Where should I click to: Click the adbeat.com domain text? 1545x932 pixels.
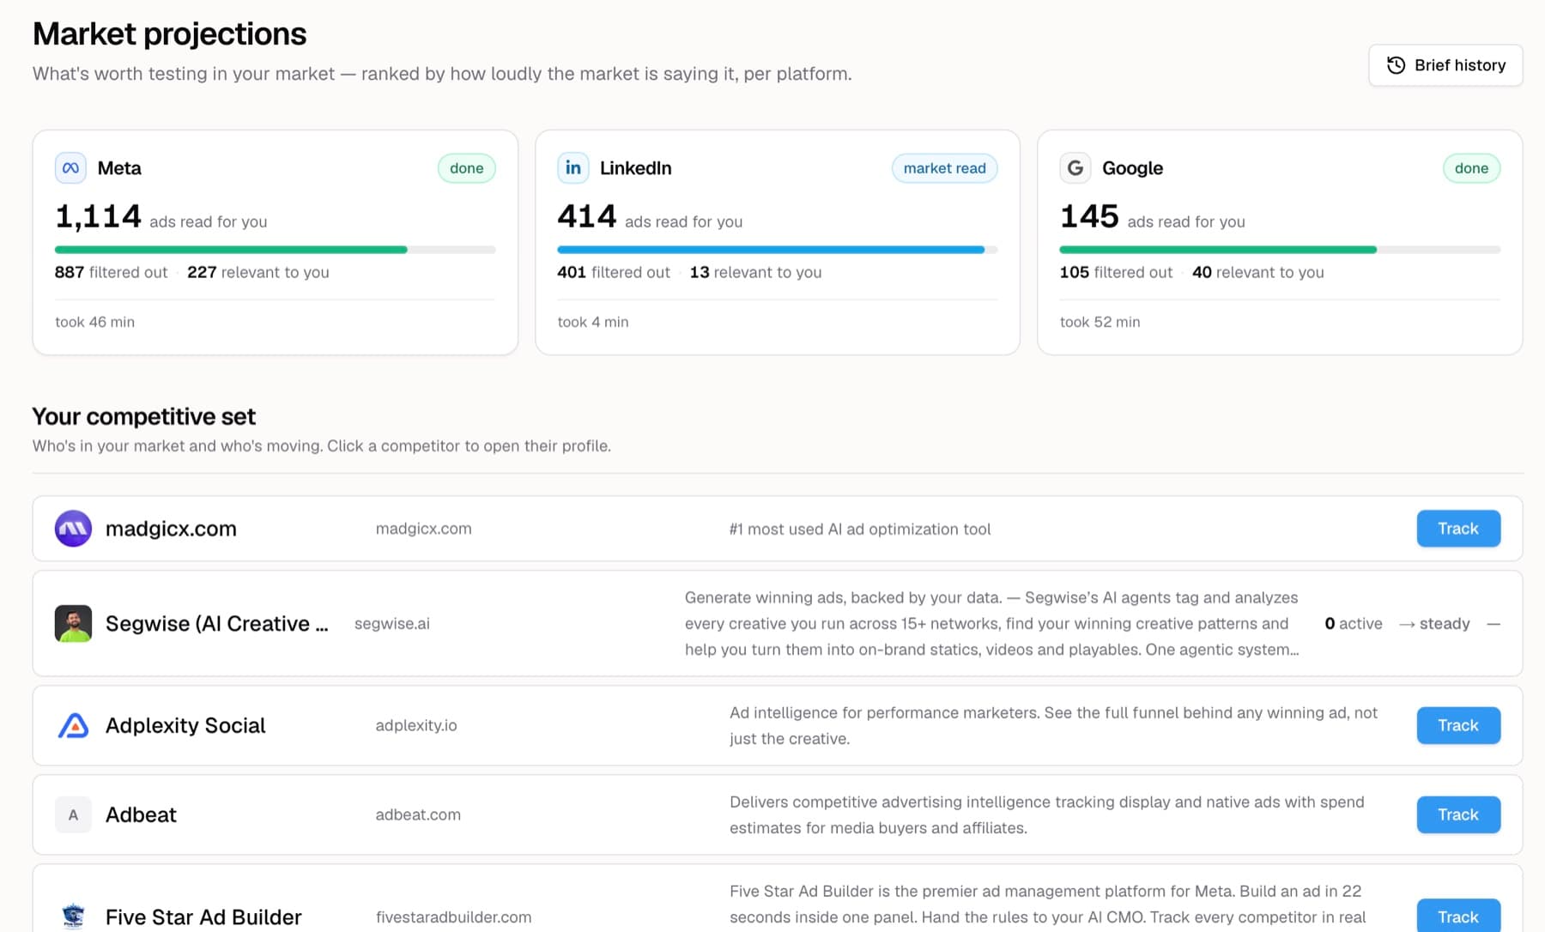[418, 814]
